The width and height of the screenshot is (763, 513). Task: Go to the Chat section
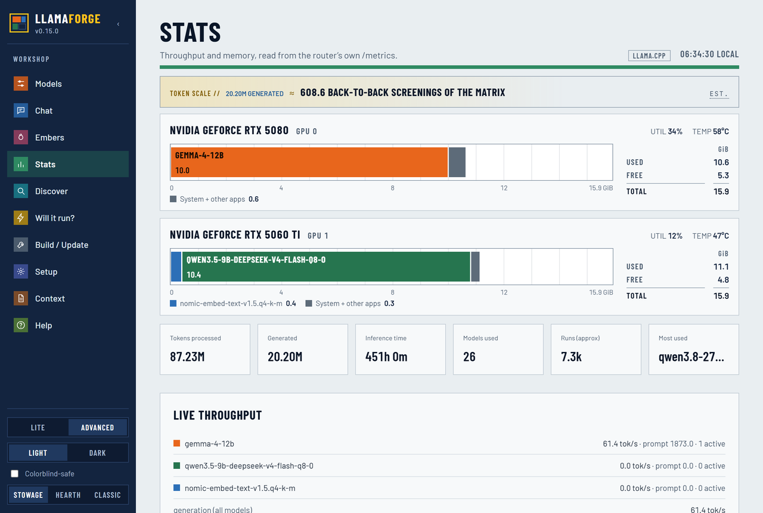(68, 110)
